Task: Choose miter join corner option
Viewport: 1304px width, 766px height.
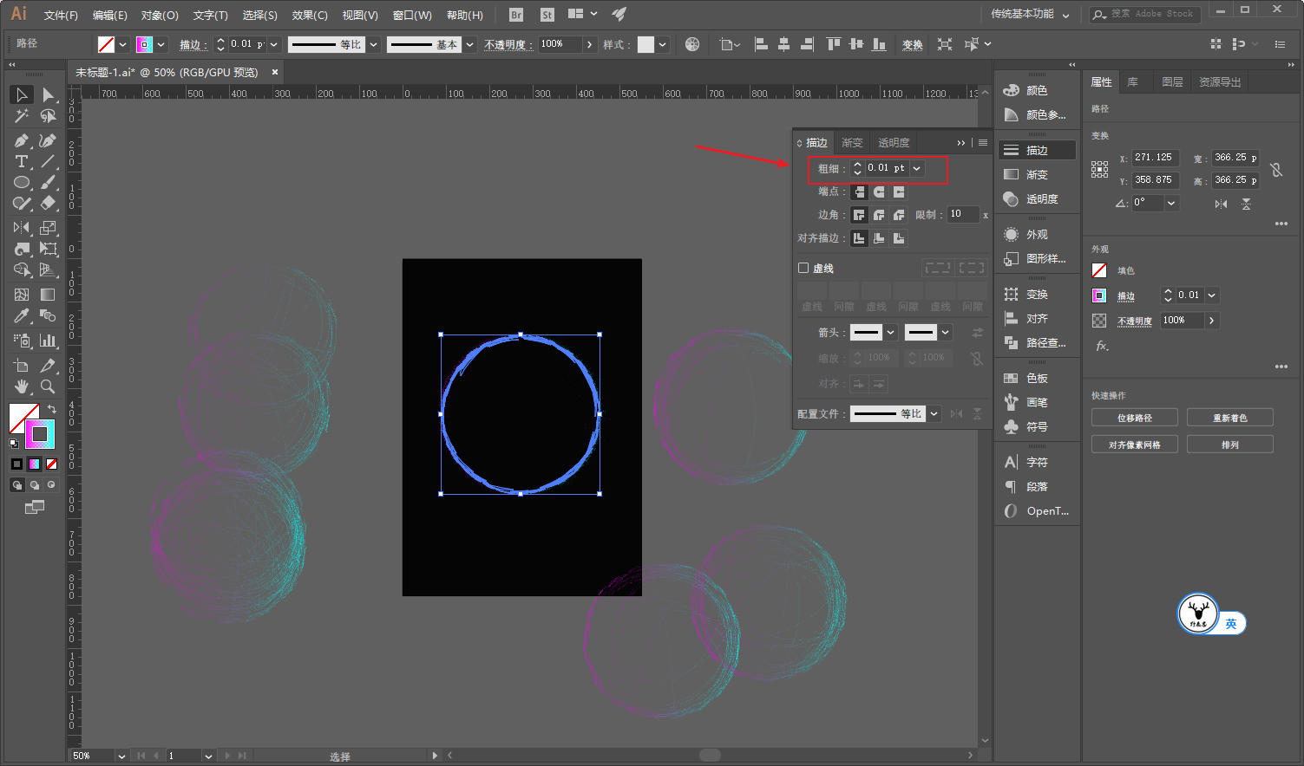Action: [859, 215]
